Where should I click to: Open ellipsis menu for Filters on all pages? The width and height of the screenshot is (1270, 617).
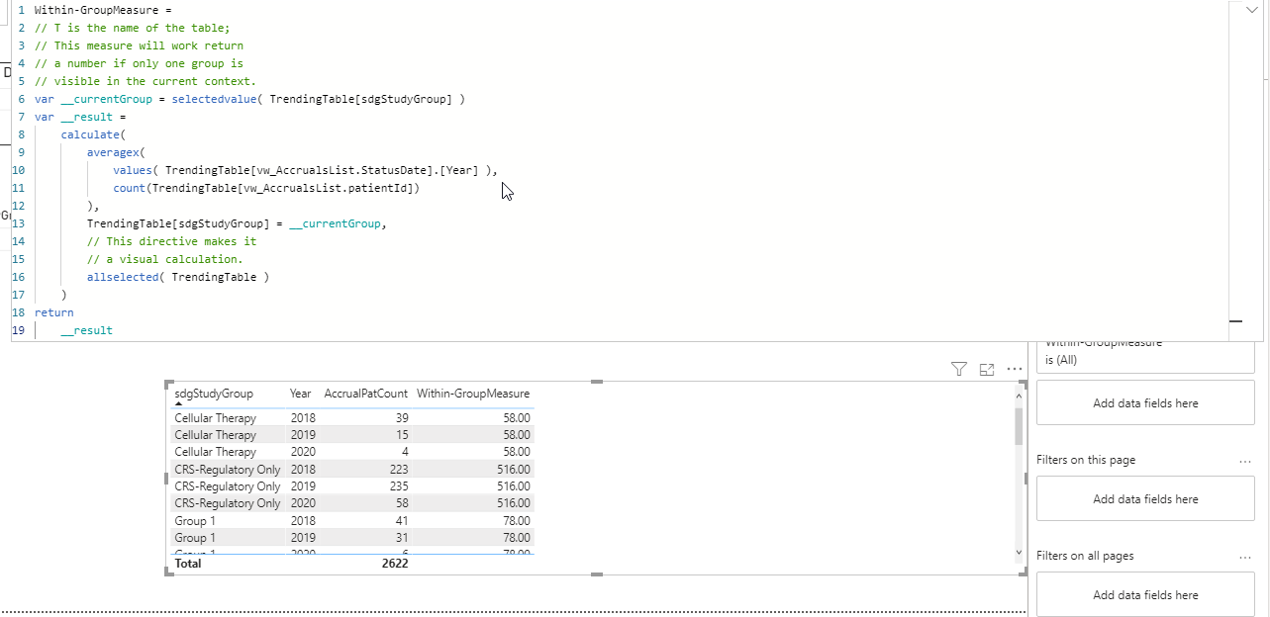pos(1244,557)
